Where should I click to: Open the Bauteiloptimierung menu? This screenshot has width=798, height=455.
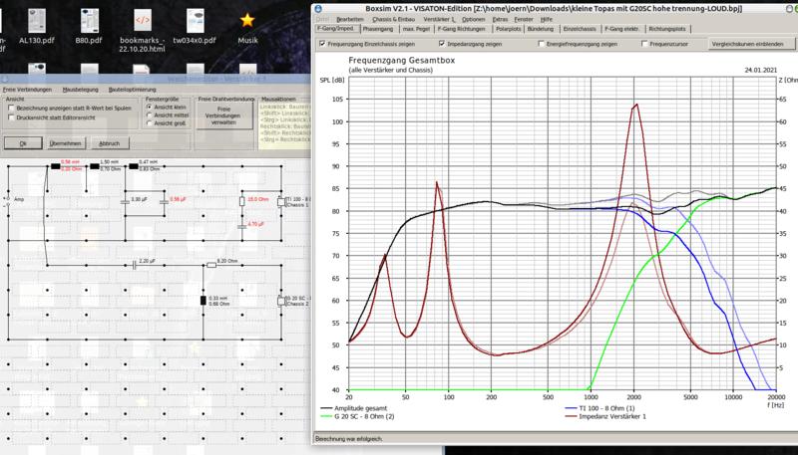(130, 90)
